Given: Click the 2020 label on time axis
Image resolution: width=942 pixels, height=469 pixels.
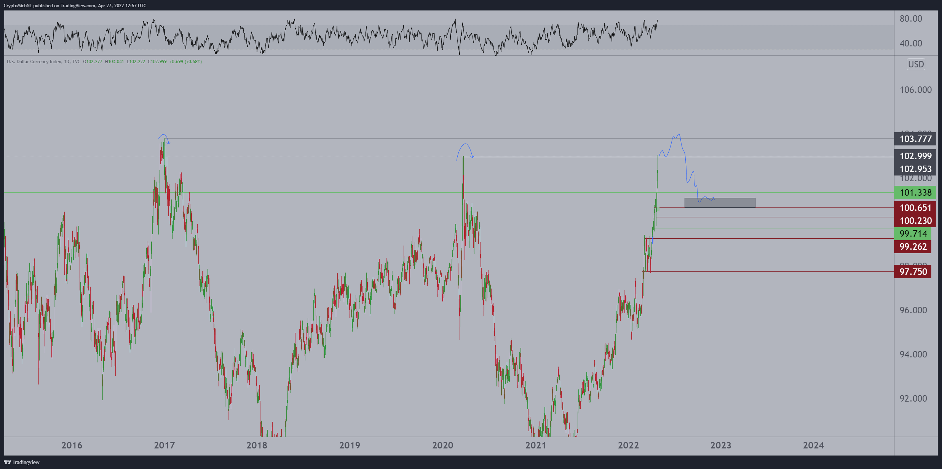Looking at the screenshot, I should pos(442,445).
